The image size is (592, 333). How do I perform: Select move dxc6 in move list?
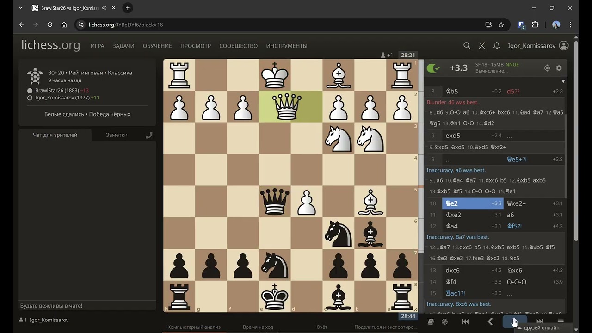(473, 271)
